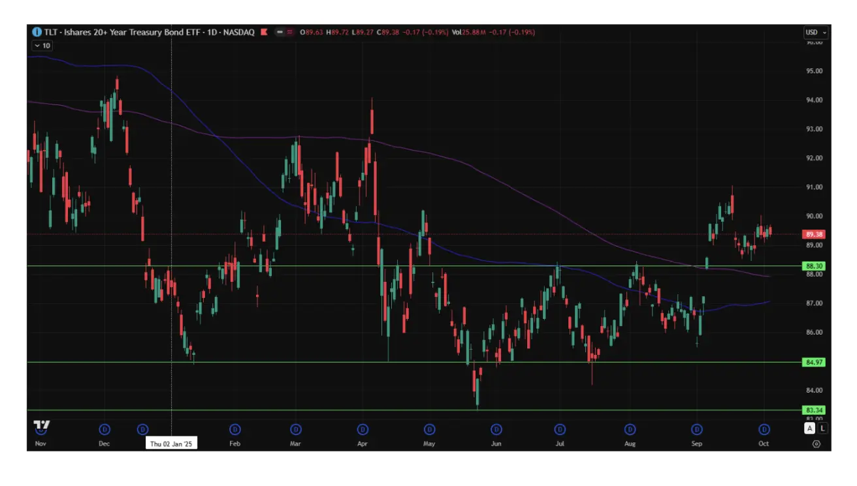Toggle the L logarithmic scale button
The width and height of the screenshot is (857, 486).
tap(822, 429)
